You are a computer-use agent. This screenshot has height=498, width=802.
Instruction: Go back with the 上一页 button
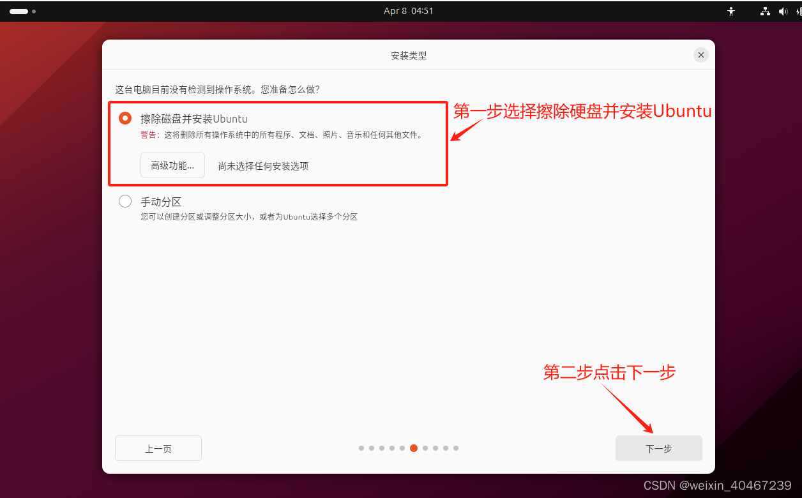point(158,448)
